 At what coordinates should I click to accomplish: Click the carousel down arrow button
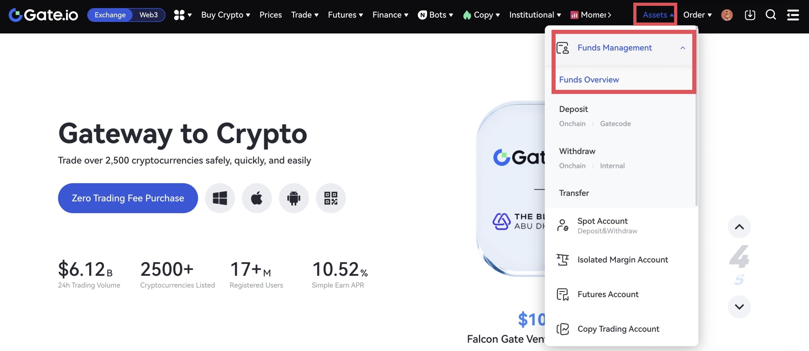pos(739,307)
